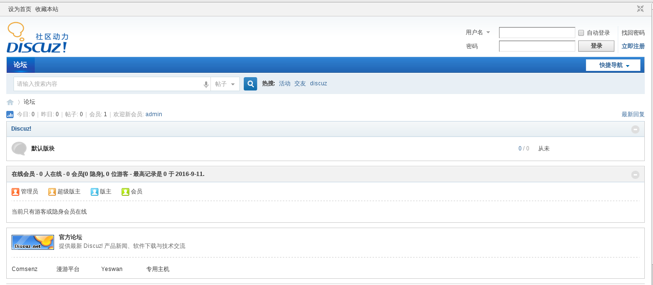Open the admin new-member link
Viewport: 653px width, 285px height.
tap(154, 114)
